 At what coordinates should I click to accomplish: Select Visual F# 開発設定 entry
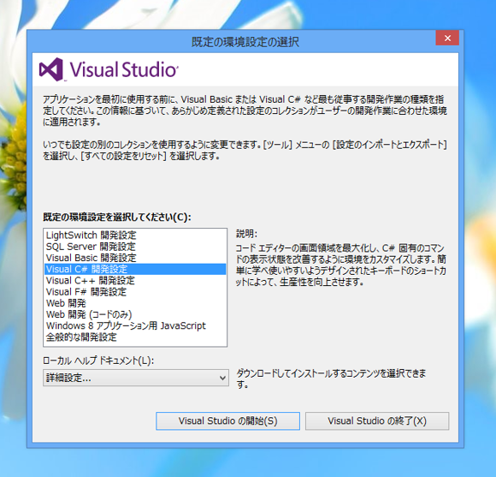point(135,292)
